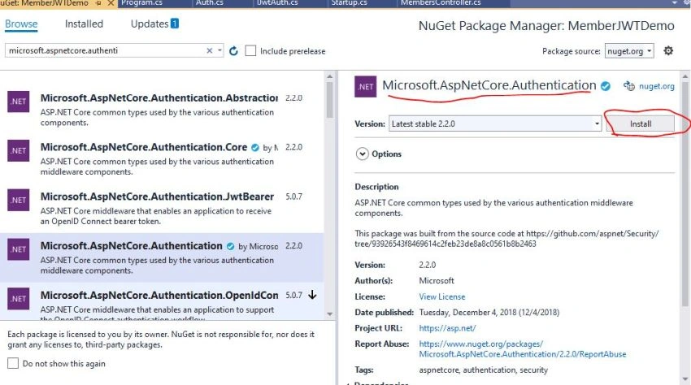Switch to the Installed tab
The image size is (691, 385).
click(x=84, y=24)
